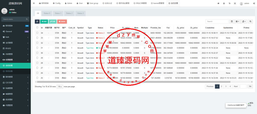Click the green Add button
Image resolution: width=257 pixels, height=114 pixels.
pyautogui.click(x=44, y=22)
